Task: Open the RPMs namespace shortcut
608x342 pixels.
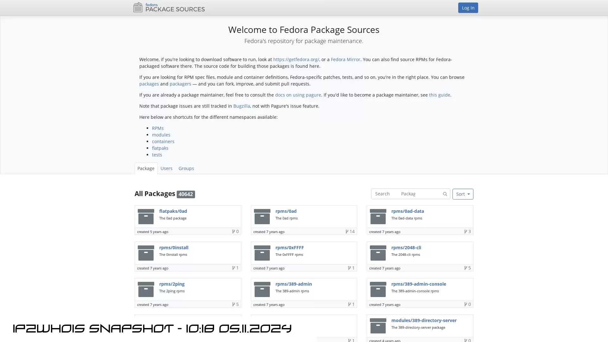Action: click(x=158, y=128)
